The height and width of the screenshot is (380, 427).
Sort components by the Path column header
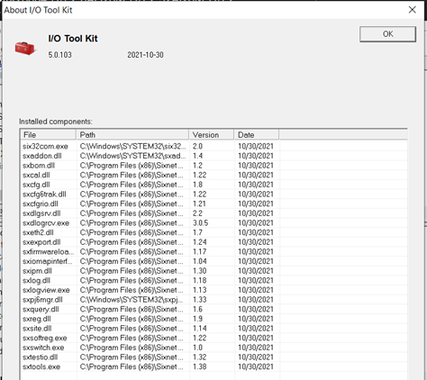(132, 135)
